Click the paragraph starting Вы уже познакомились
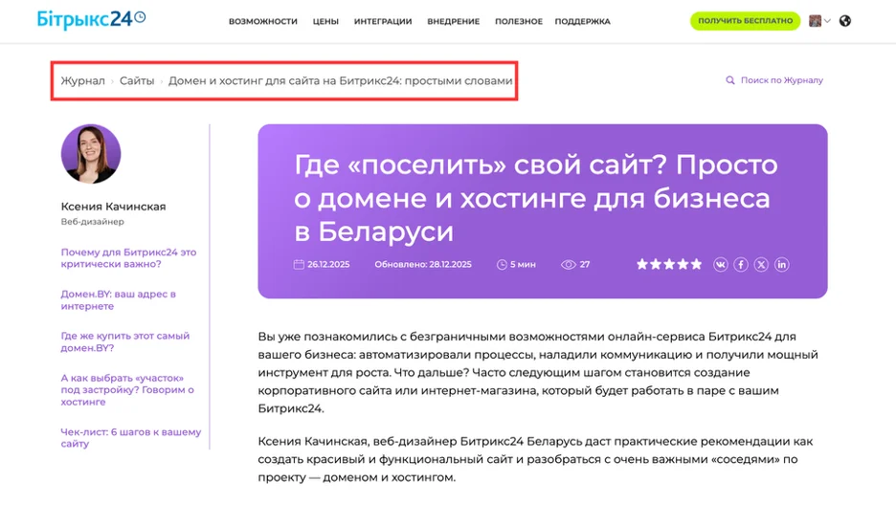The image size is (896, 505). point(538,373)
